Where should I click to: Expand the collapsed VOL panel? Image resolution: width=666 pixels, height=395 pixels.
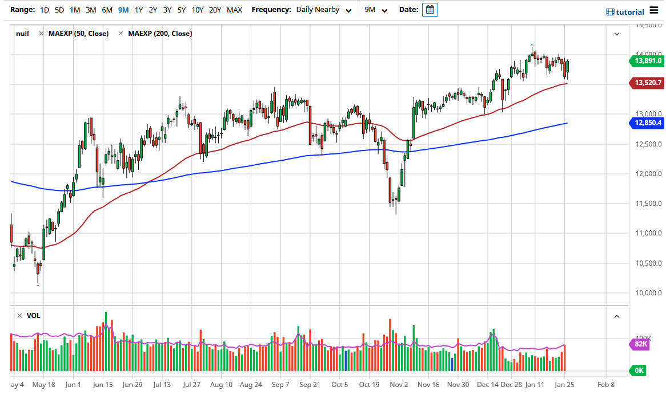[617, 315]
